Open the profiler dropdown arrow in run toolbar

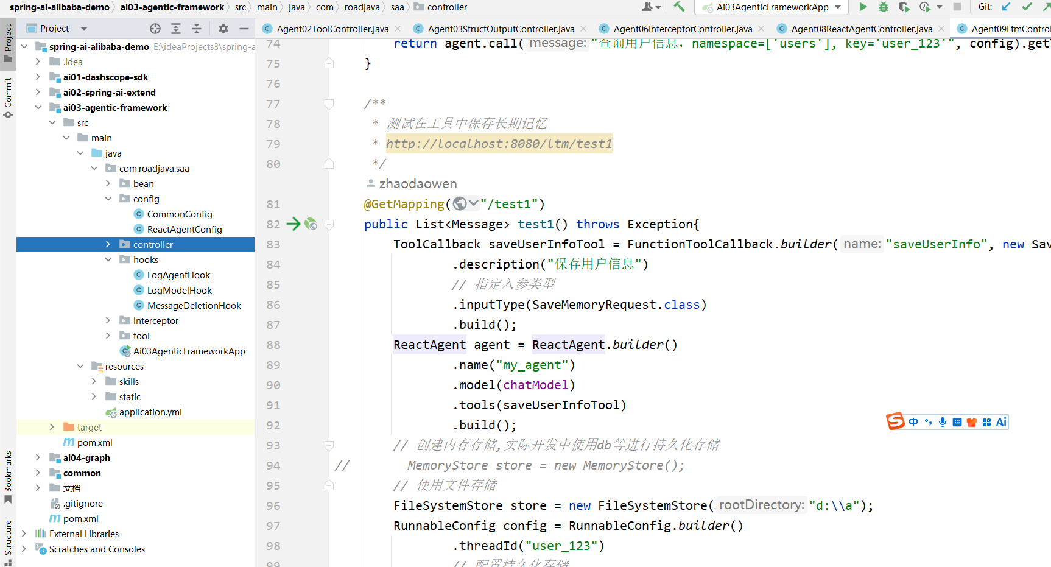[940, 7]
